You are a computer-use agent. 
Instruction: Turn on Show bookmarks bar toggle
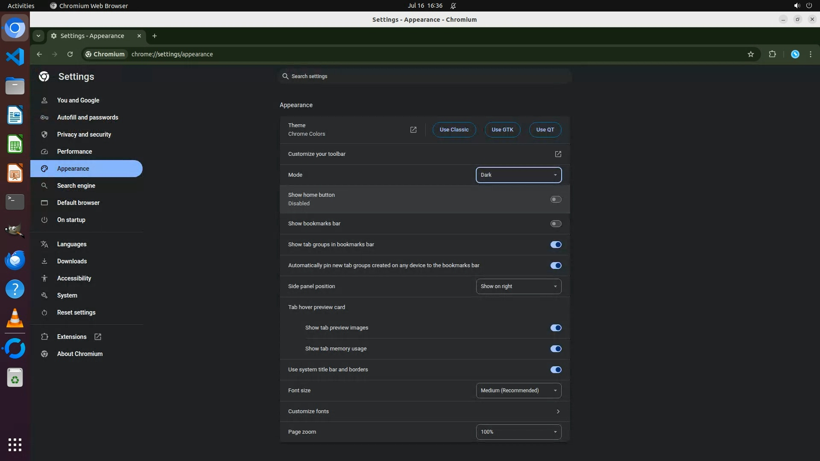[556, 224]
